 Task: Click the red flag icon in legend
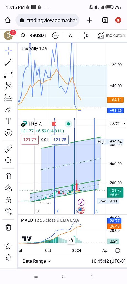point(54,124)
